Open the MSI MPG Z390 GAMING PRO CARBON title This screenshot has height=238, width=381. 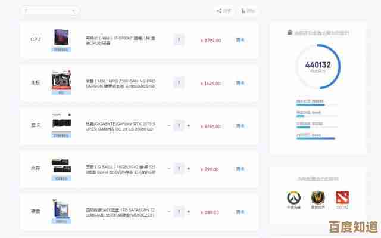120,84
